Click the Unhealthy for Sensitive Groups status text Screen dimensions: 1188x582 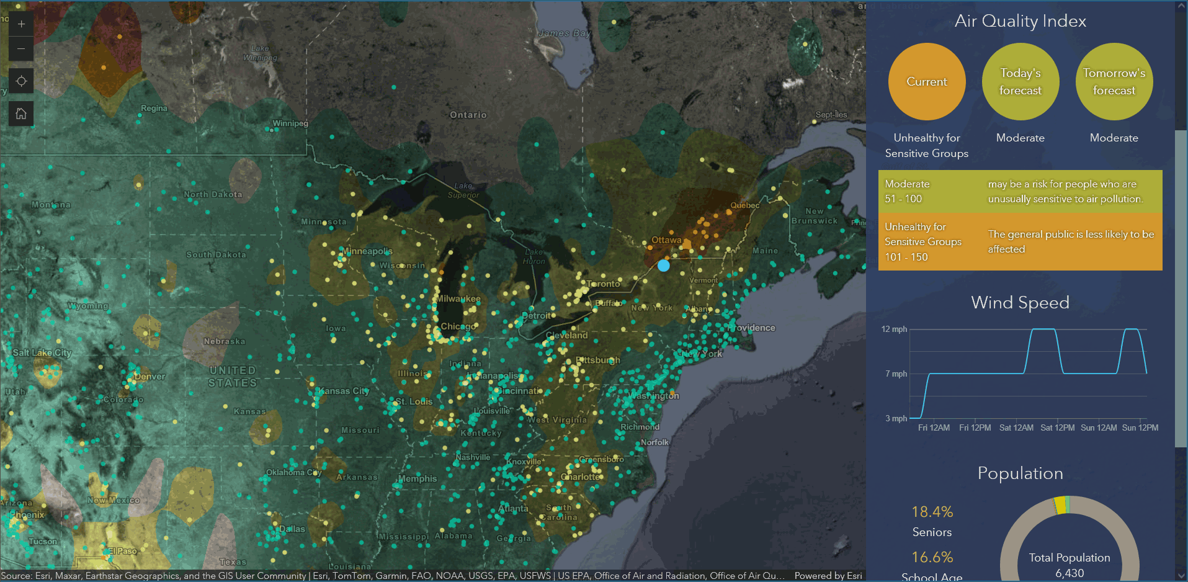(927, 146)
